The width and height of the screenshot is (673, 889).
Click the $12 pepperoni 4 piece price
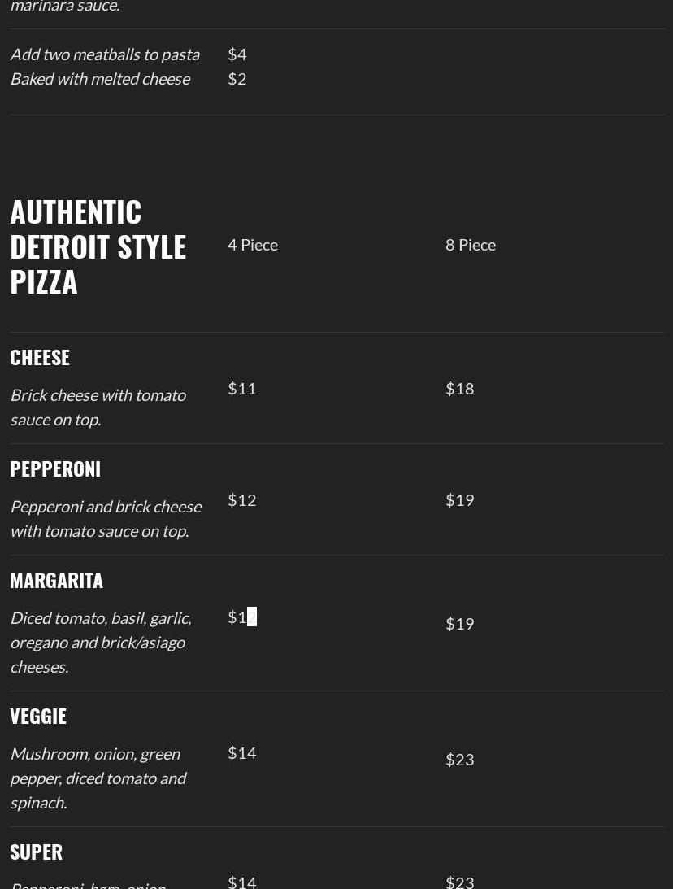point(242,500)
